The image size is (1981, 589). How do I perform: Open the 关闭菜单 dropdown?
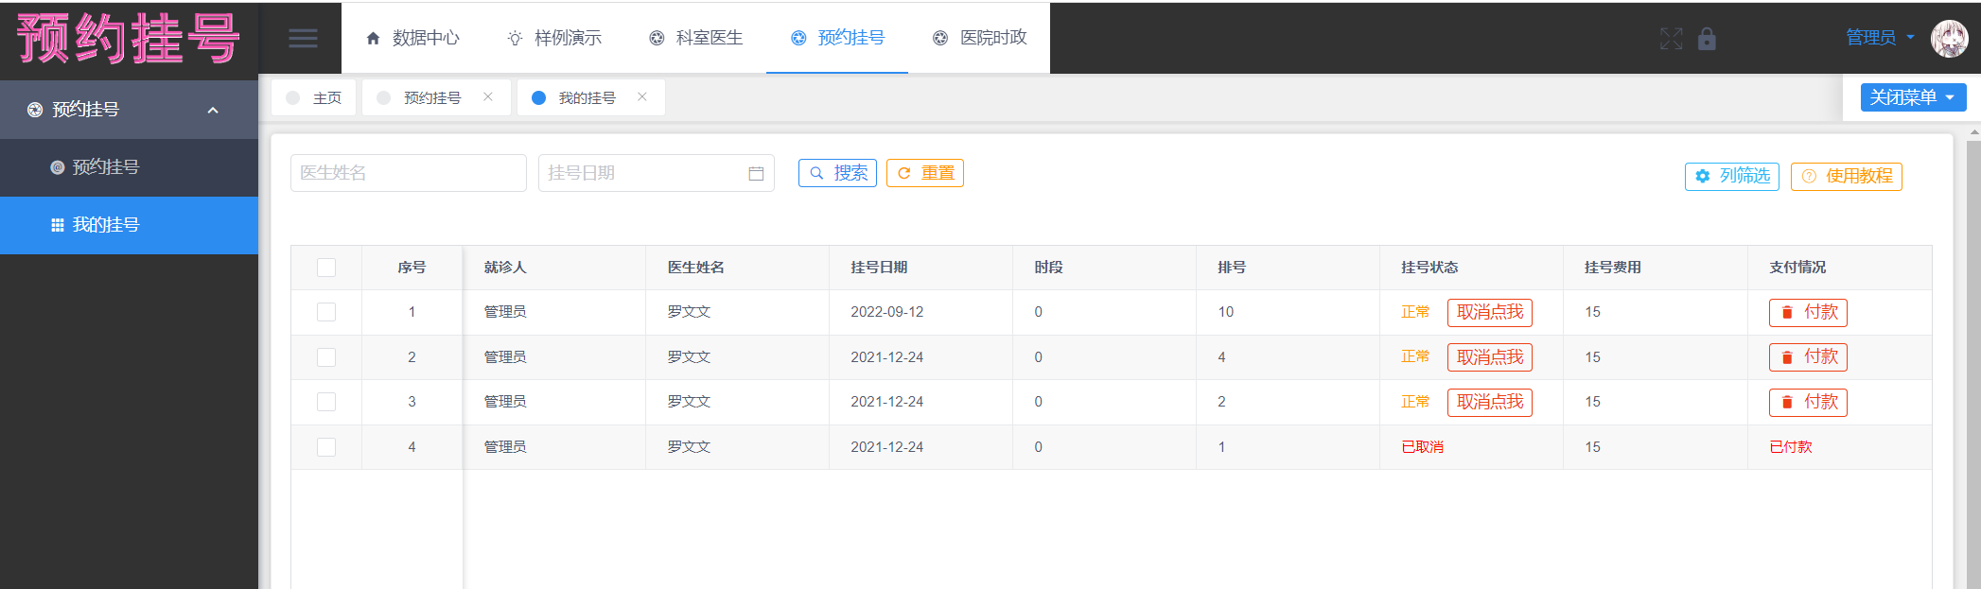(x=1913, y=97)
